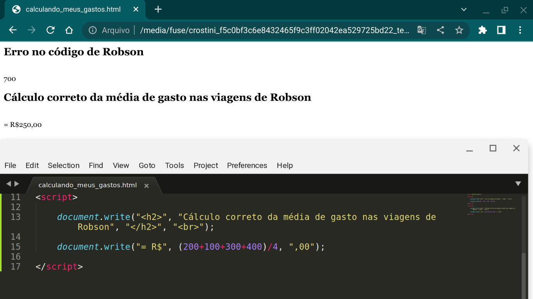Share this page icon in address bar
The height and width of the screenshot is (299, 533).
[440, 30]
